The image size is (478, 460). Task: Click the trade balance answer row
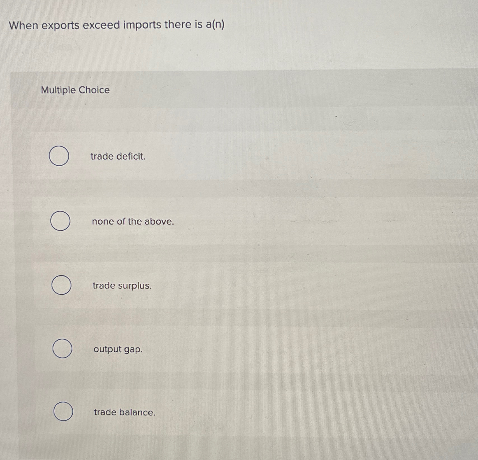[196, 412]
